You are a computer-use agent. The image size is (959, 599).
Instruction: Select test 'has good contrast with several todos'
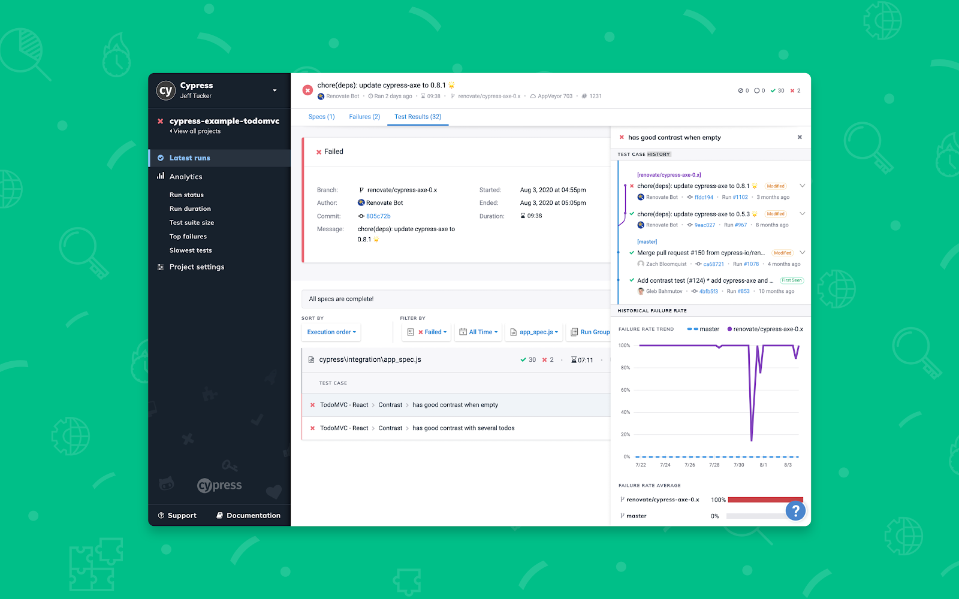point(456,428)
